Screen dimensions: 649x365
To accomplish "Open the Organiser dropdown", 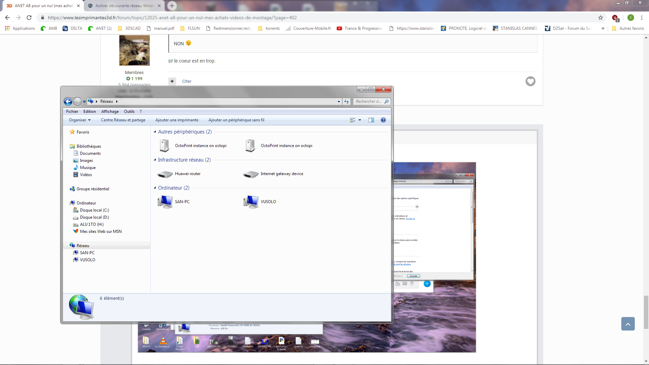I will (80, 120).
